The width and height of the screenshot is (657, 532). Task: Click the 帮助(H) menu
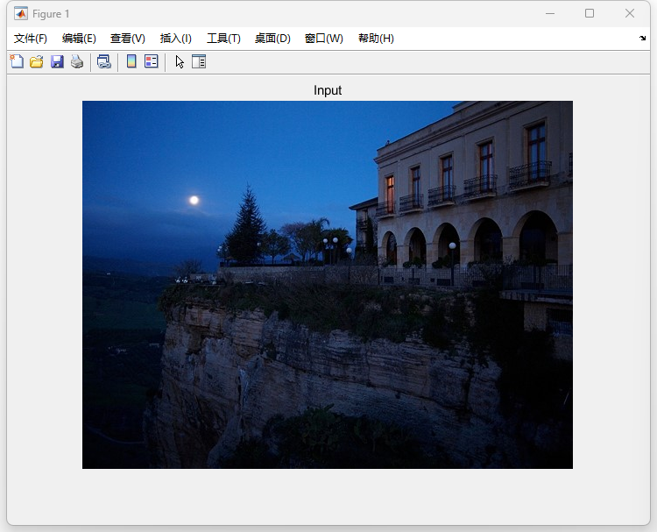point(376,39)
